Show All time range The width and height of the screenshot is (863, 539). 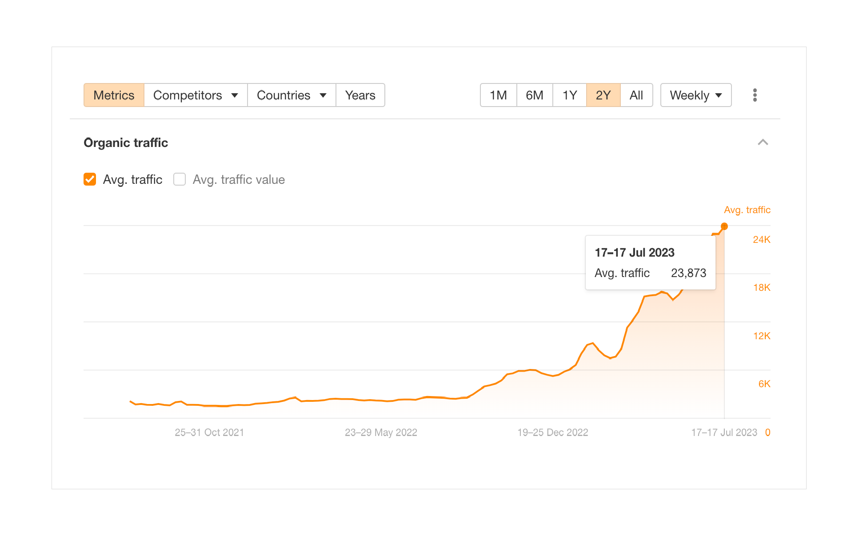pyautogui.click(x=636, y=95)
